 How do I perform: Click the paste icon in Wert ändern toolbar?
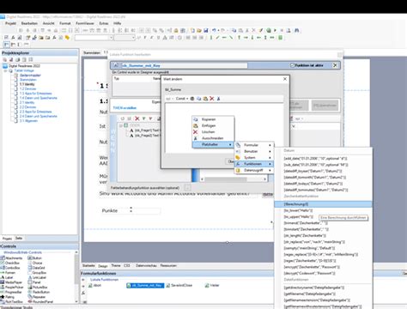pyautogui.click(x=205, y=99)
